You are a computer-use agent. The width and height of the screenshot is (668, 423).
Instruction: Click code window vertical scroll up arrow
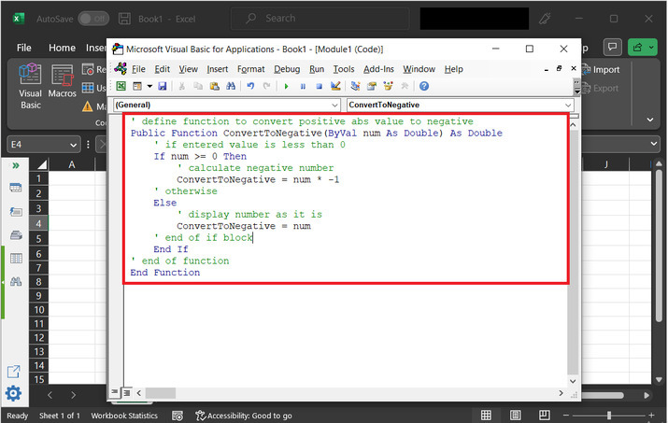[x=573, y=125]
